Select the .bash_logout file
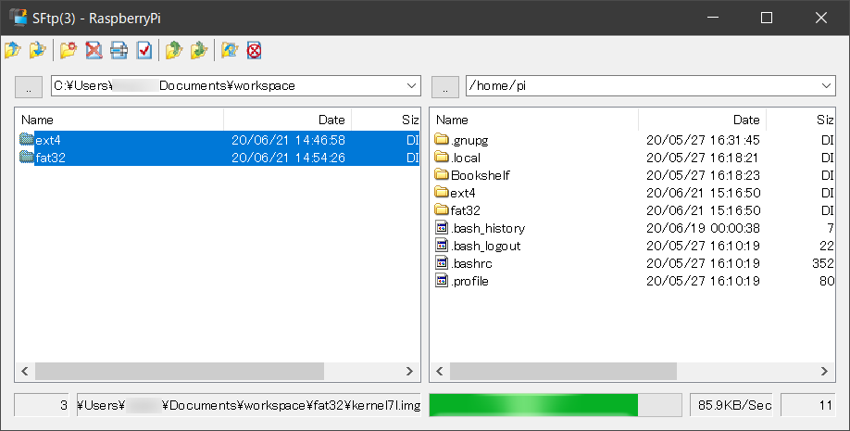850x431 pixels. 478,246
